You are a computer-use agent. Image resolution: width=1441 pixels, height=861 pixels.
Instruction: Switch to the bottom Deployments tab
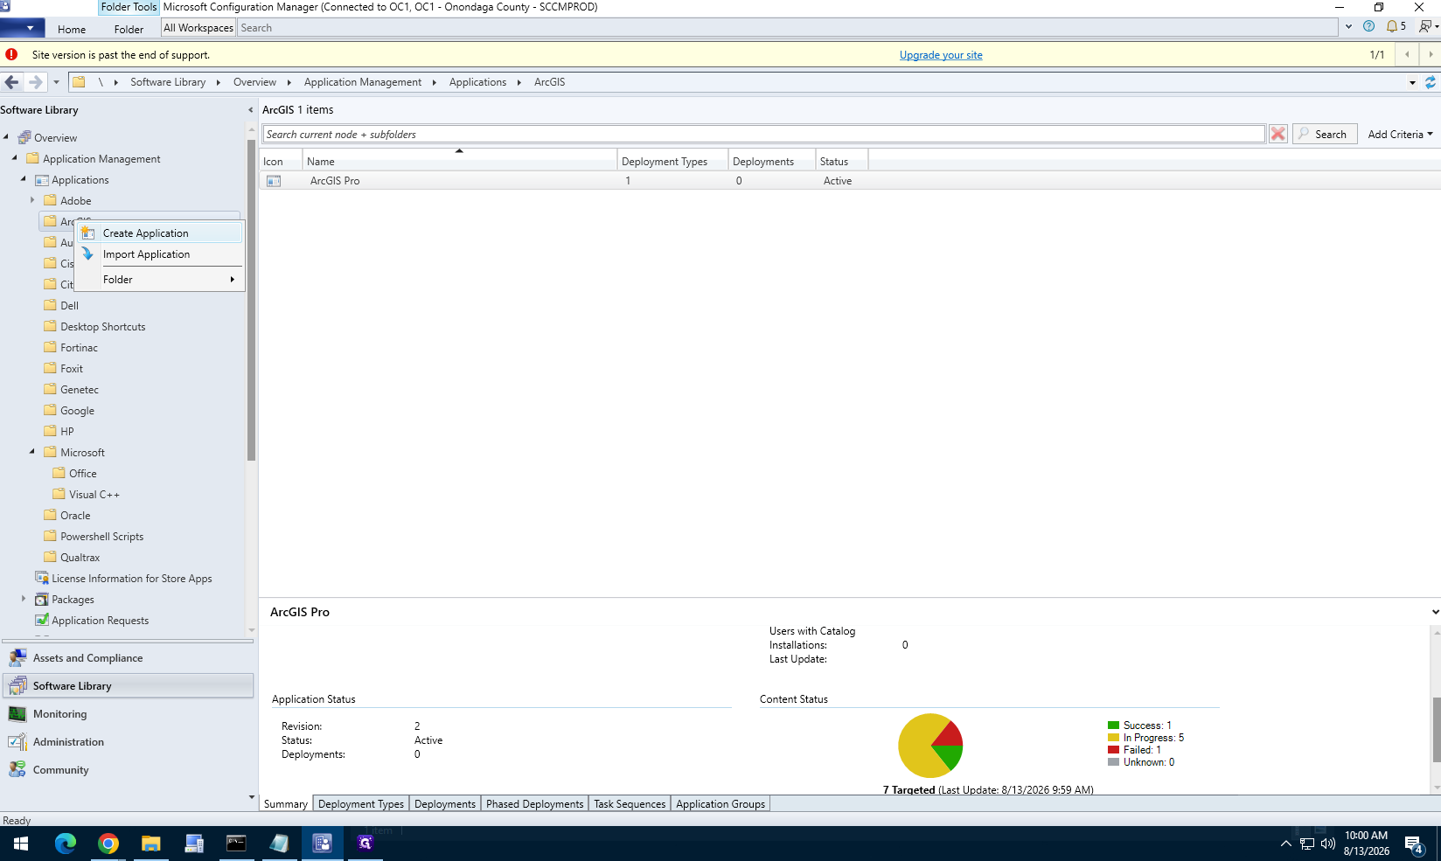pos(445,804)
